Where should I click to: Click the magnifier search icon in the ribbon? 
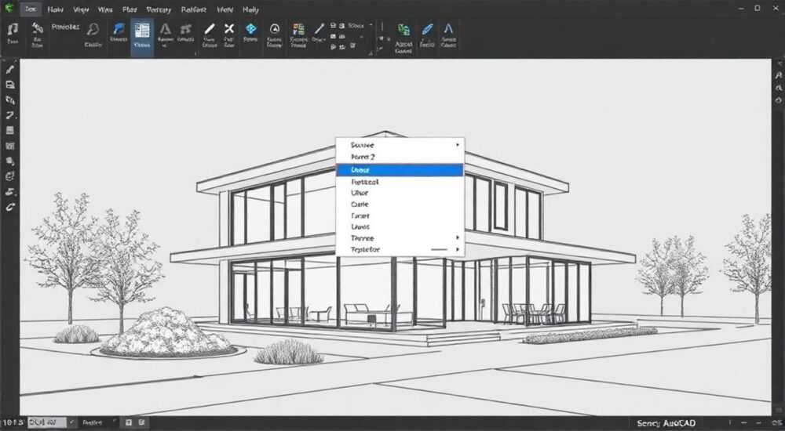tap(93, 29)
